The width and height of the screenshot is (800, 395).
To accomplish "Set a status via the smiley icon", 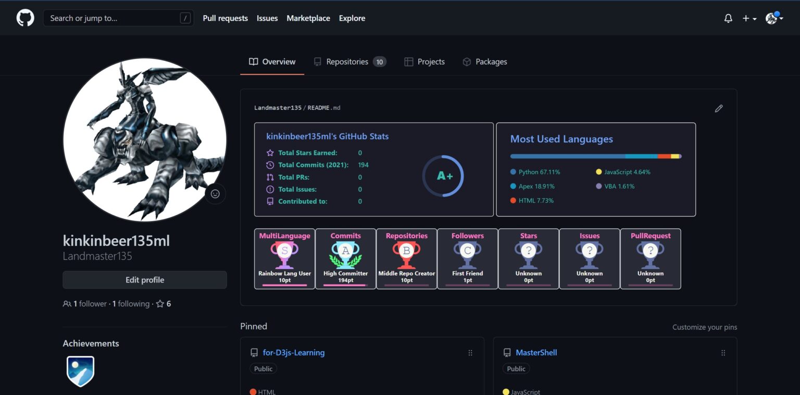I will click(215, 193).
